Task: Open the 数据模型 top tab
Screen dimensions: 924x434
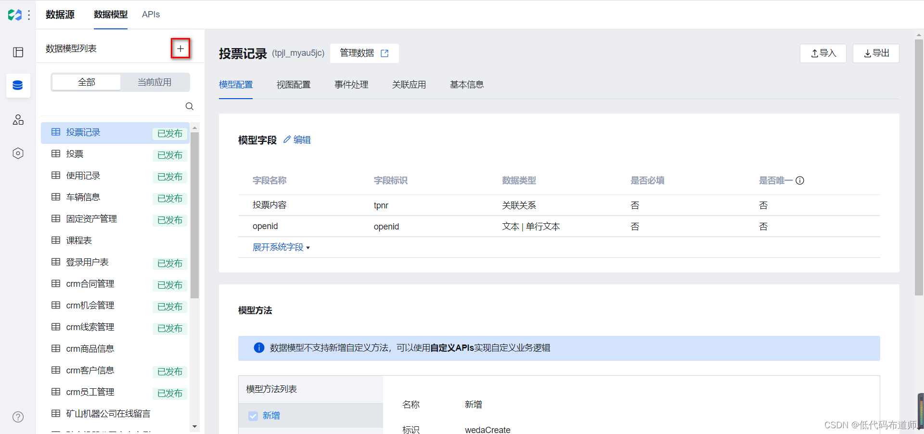Action: (x=111, y=14)
